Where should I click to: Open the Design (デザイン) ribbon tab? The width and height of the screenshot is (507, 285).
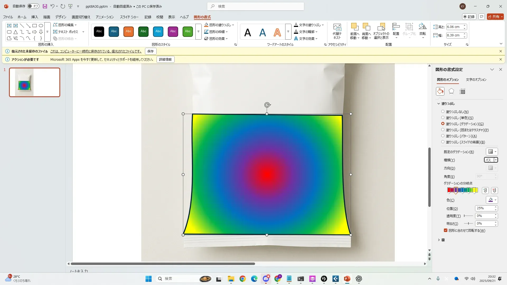60,17
